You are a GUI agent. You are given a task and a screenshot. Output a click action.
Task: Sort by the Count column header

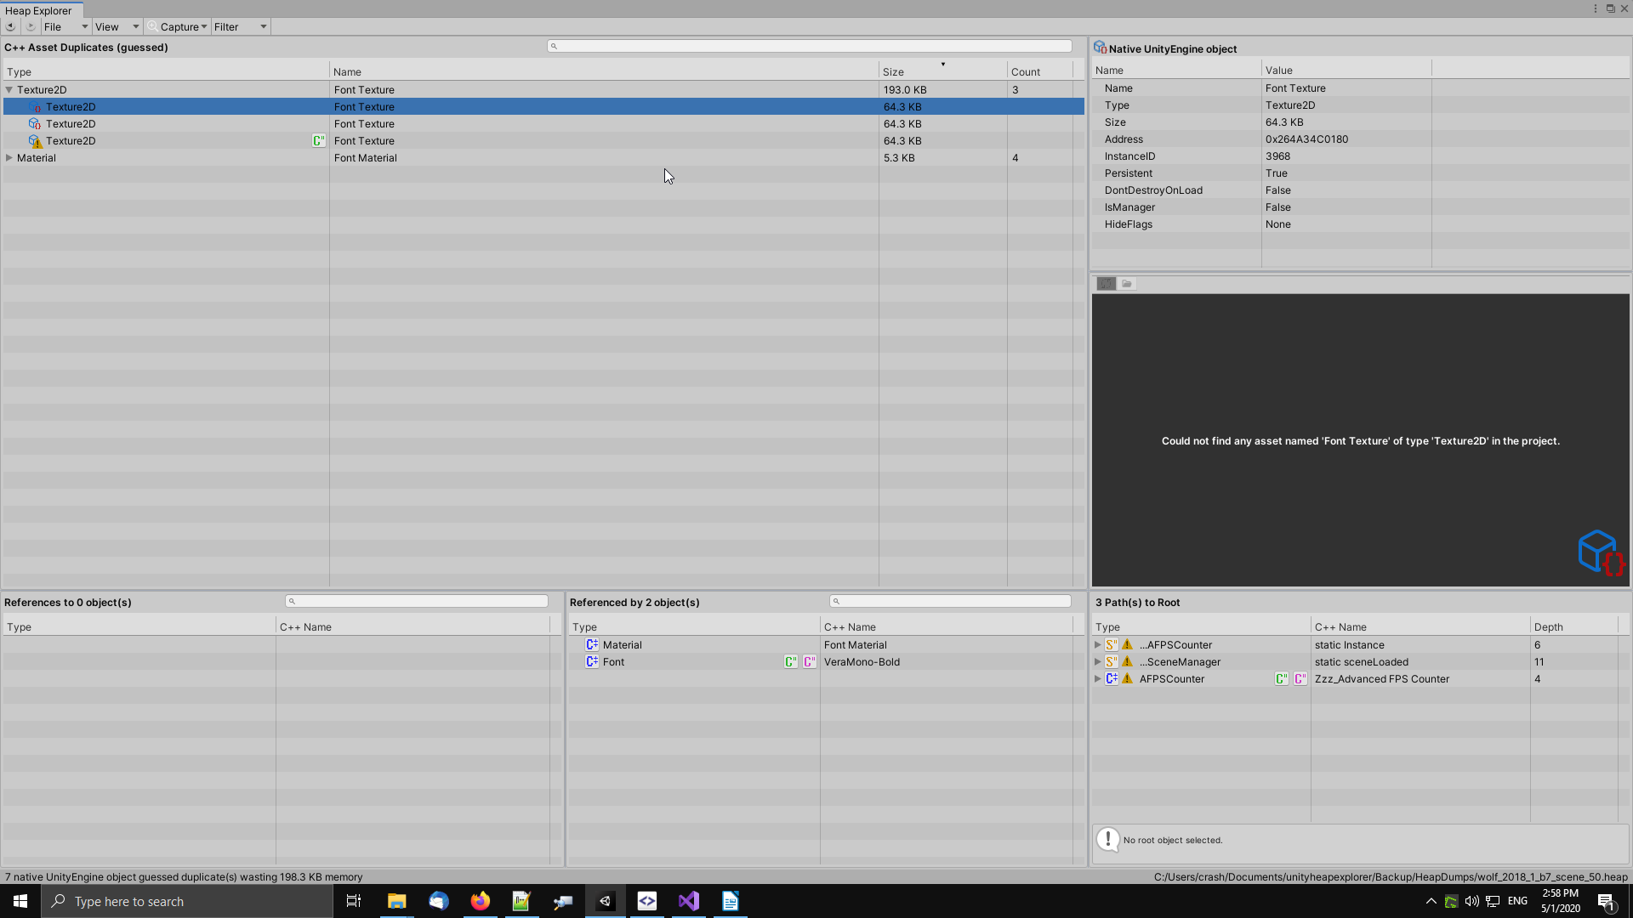pyautogui.click(x=1025, y=72)
